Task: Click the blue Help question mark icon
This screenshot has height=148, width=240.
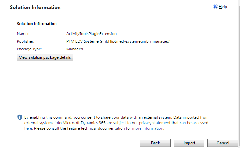Action: point(215,7)
